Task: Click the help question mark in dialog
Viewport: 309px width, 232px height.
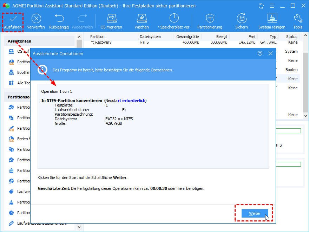Action: 260,53
